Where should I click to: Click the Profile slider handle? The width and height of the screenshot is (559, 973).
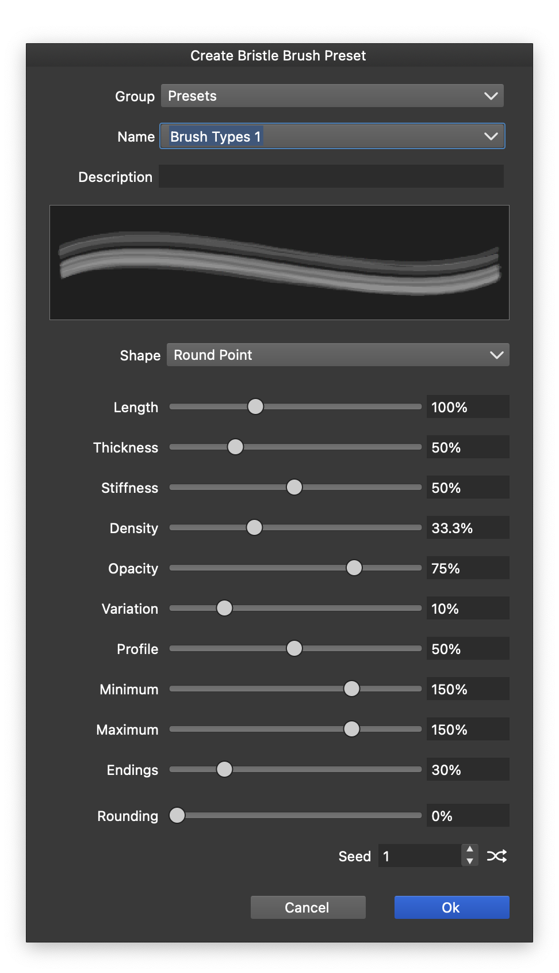pyautogui.click(x=294, y=648)
